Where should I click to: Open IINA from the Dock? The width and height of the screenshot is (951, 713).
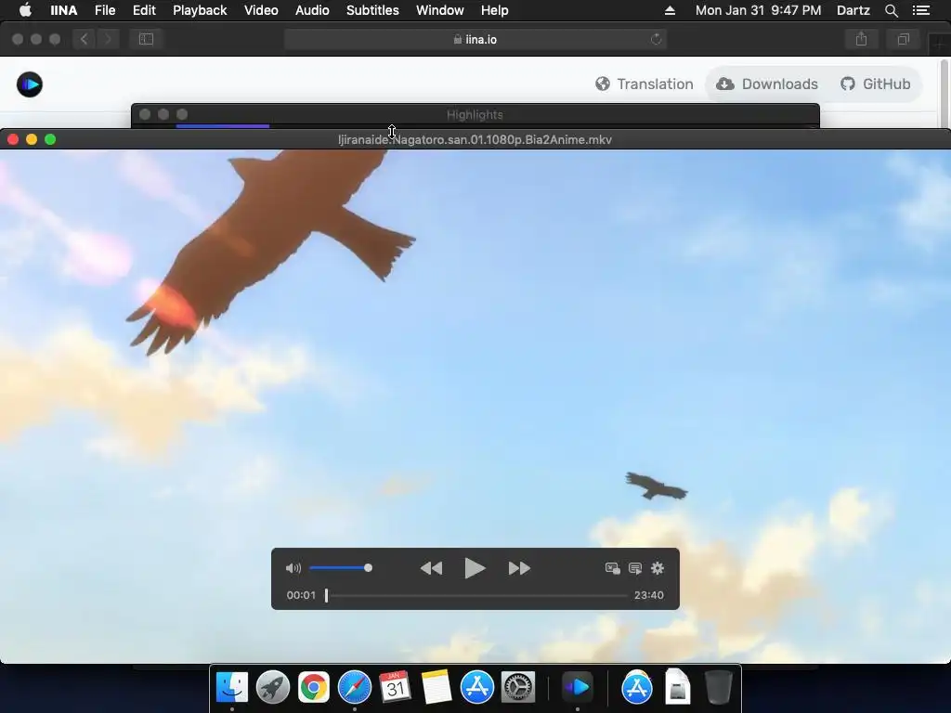coord(577,687)
